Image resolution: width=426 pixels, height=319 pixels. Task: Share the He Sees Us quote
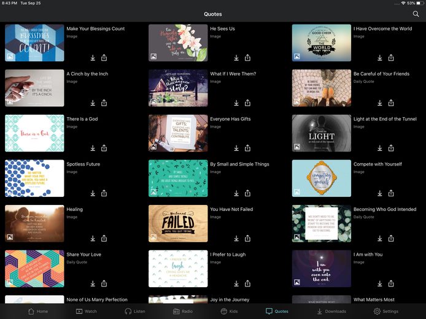tap(247, 58)
